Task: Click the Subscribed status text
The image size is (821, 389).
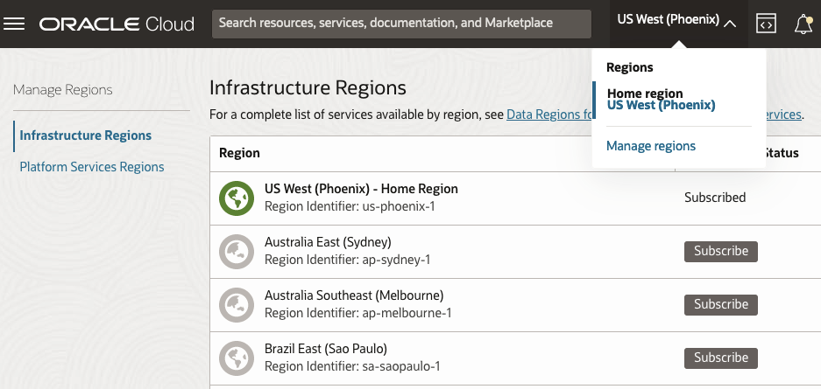Action: [715, 198]
